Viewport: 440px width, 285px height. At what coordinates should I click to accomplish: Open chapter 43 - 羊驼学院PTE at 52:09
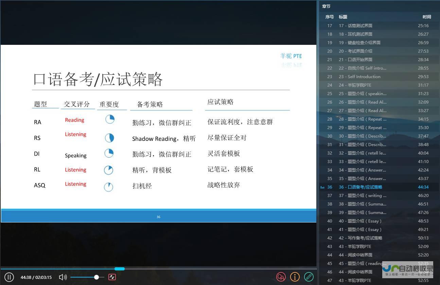pos(379,246)
